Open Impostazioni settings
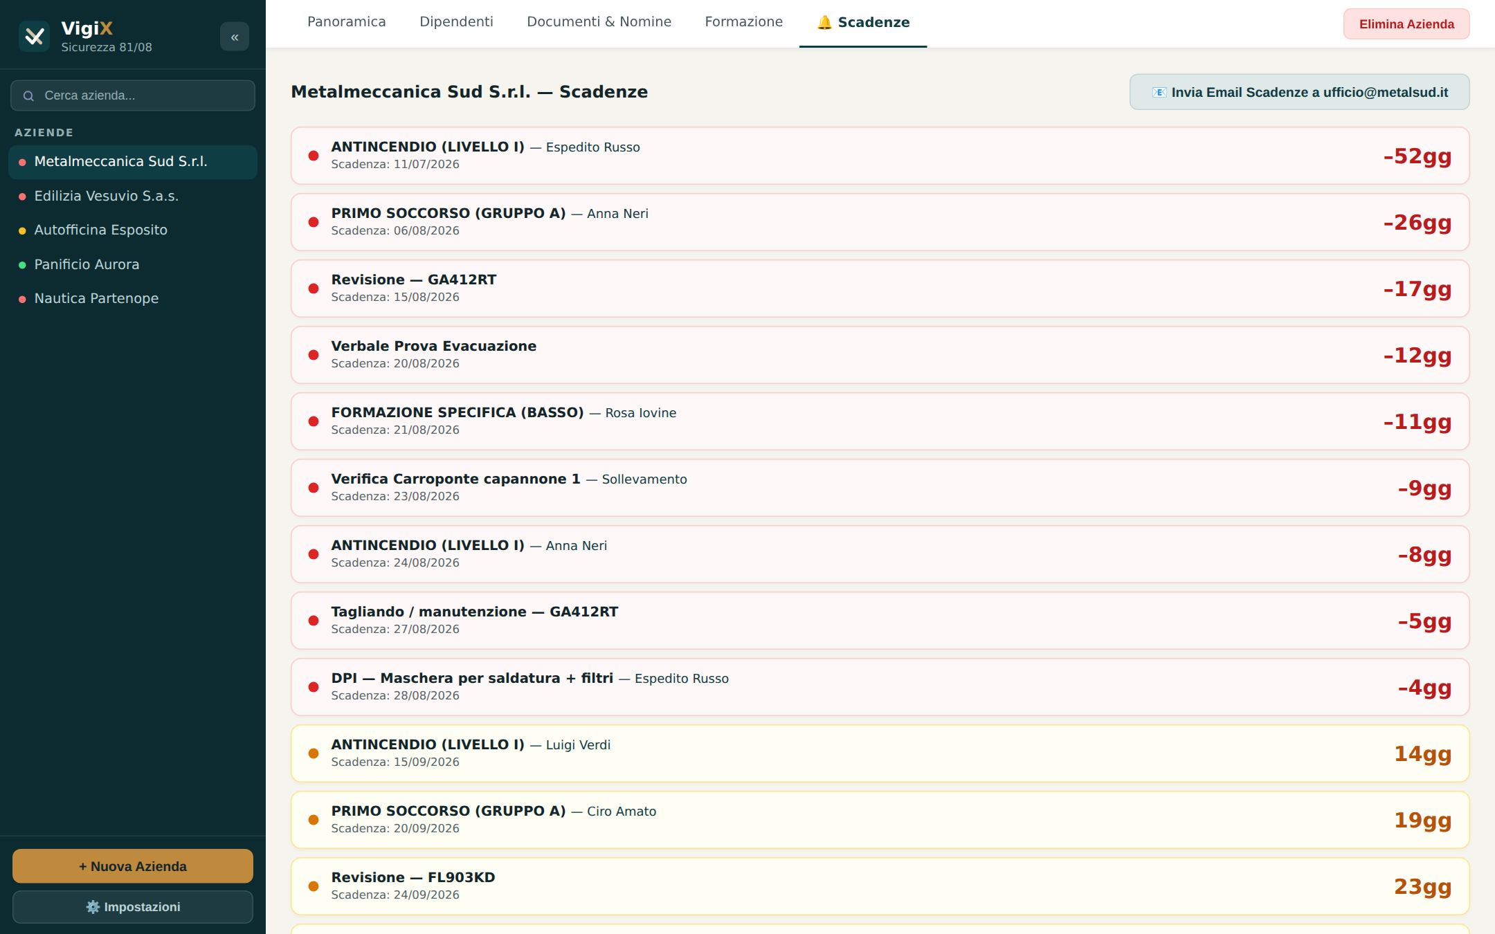This screenshot has width=1495, height=934. click(133, 907)
